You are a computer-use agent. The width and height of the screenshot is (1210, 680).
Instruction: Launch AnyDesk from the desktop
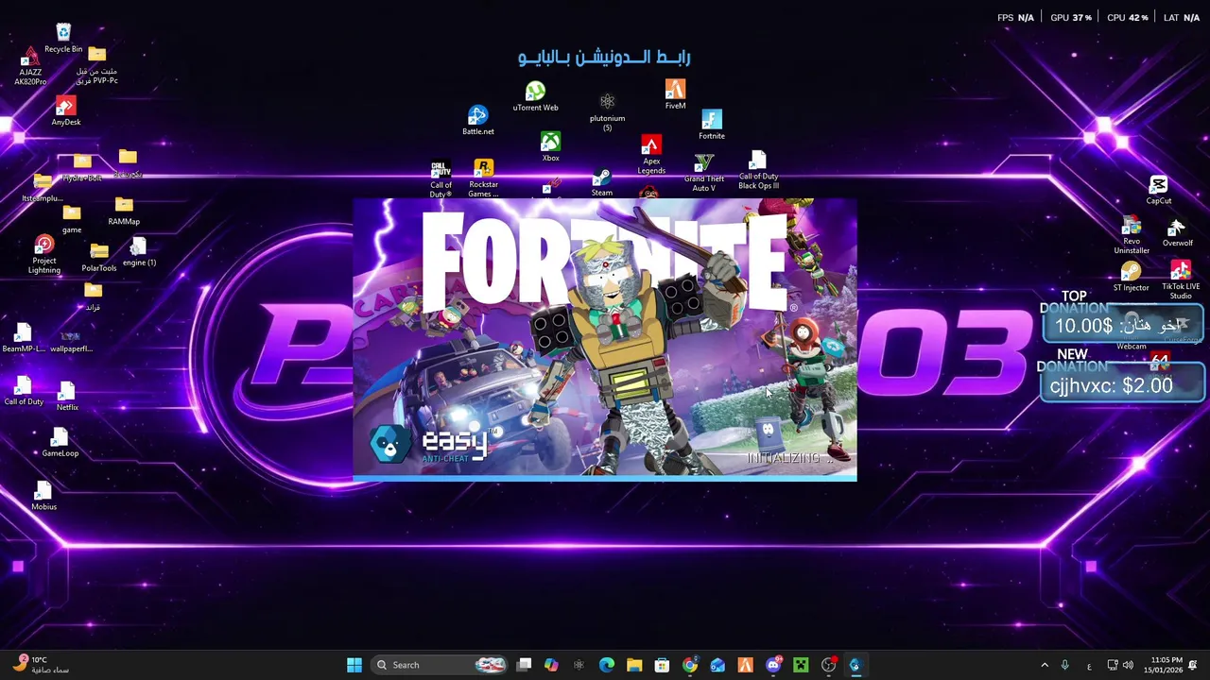point(65,111)
